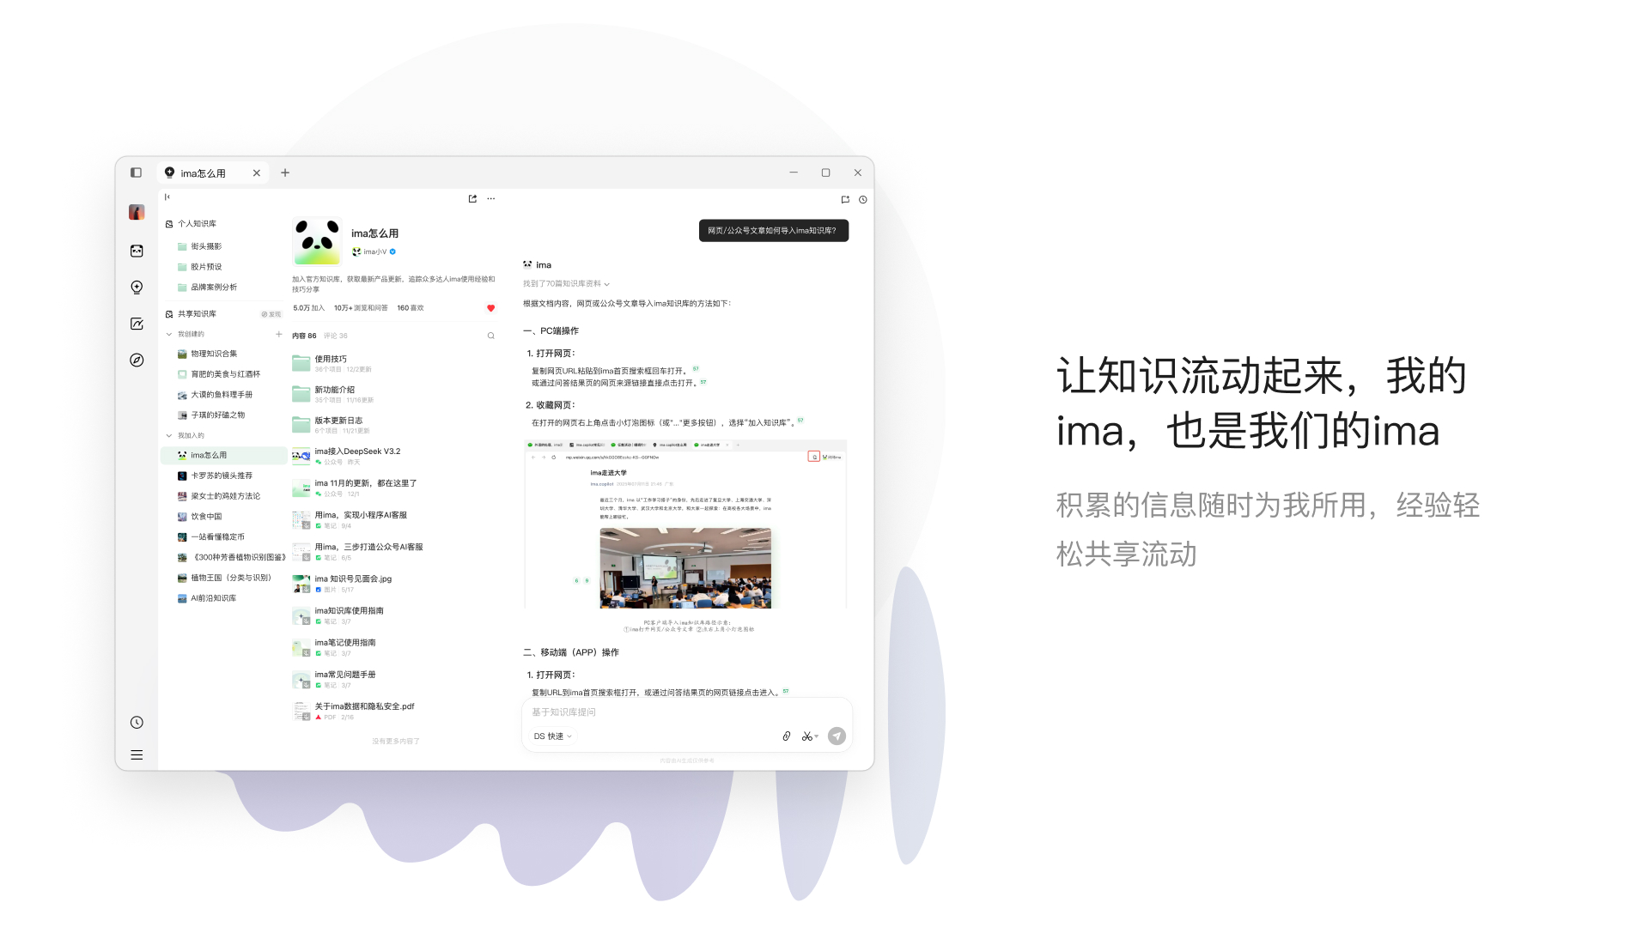The height and width of the screenshot is (927, 1649).
Task: Collapse the knowledge base list panel
Action: [x=167, y=197]
